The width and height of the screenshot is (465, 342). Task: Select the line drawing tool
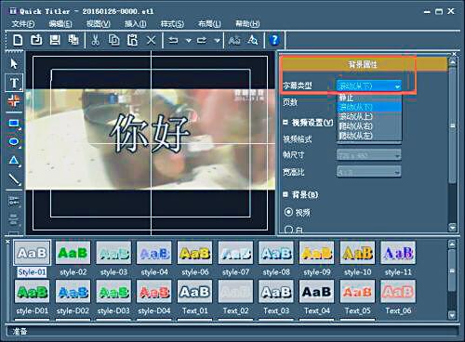14,179
